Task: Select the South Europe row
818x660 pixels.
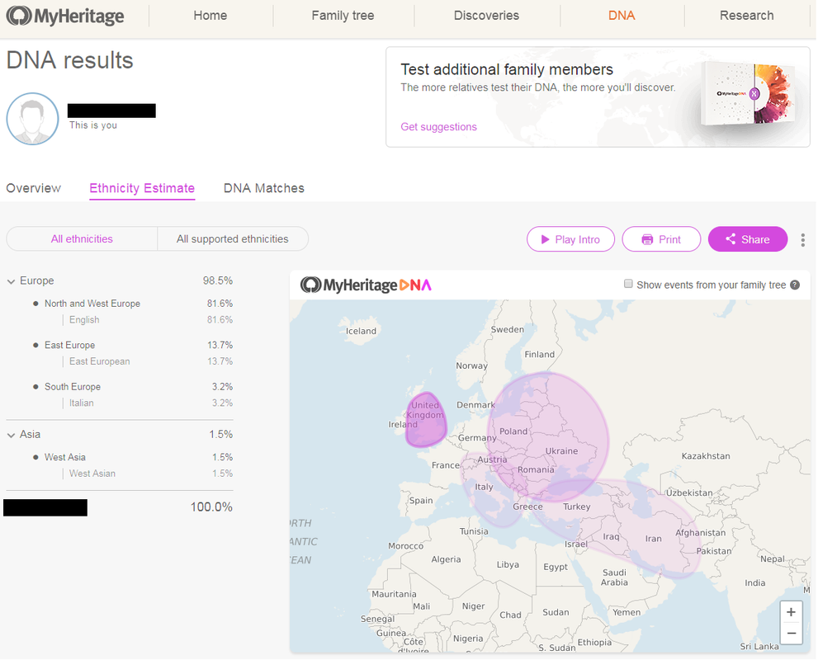Action: pos(133,387)
